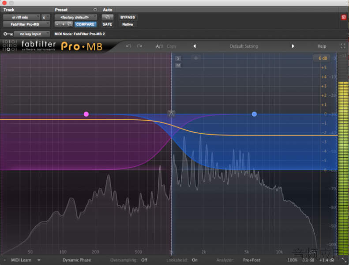Click the MIDI Node FabFilter Pro-MB 2 label
This screenshot has width=349, height=265.
pyautogui.click(x=80, y=34)
